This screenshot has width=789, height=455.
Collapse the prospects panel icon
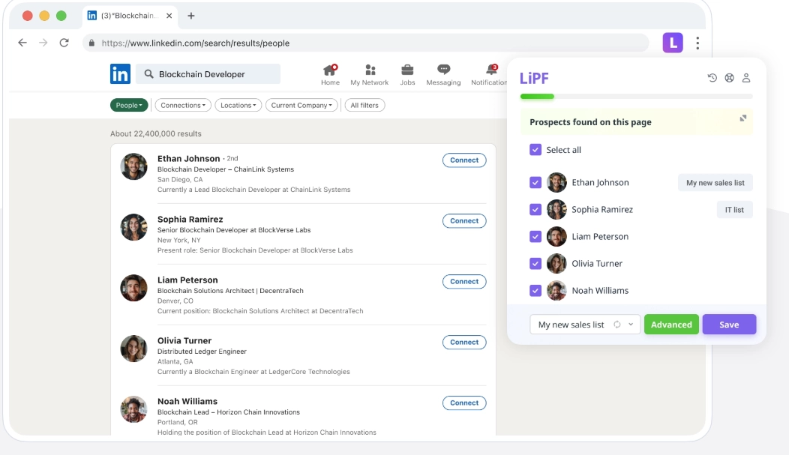(x=742, y=118)
